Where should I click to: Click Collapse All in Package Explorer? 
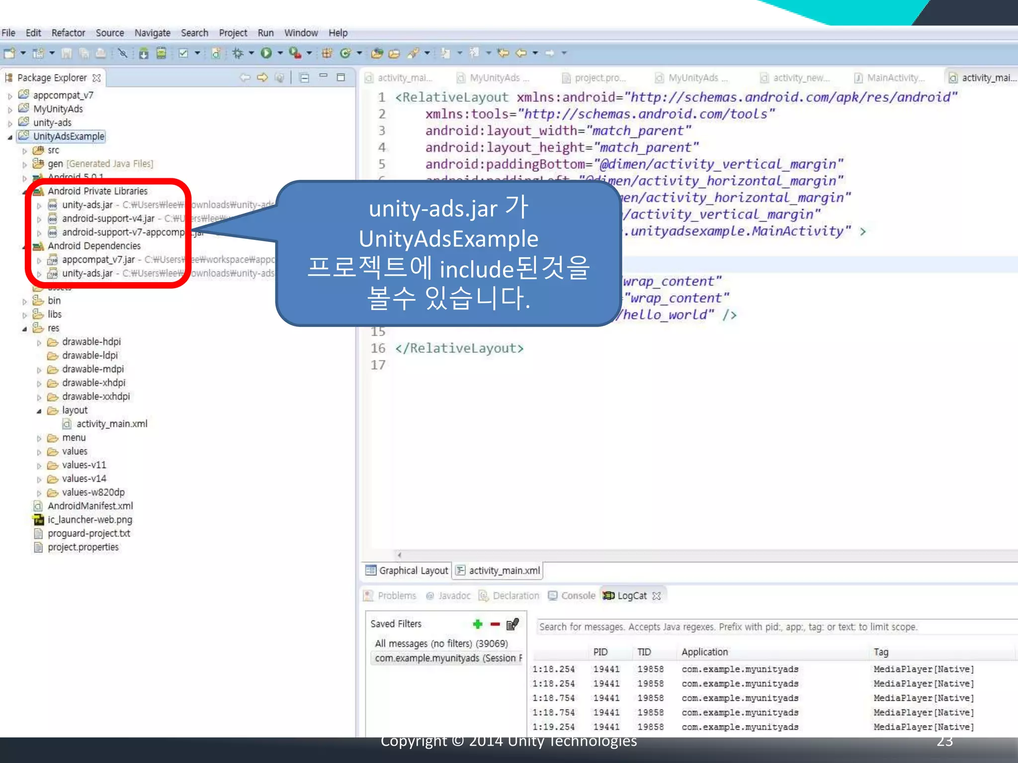point(304,77)
